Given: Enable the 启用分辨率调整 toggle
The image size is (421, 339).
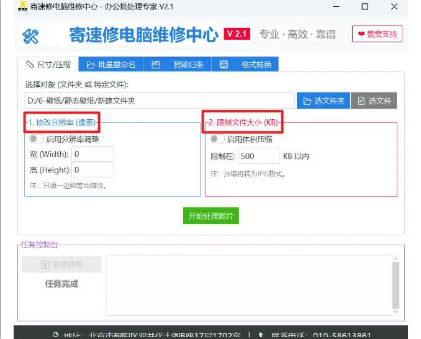Looking at the screenshot, I should (37, 139).
